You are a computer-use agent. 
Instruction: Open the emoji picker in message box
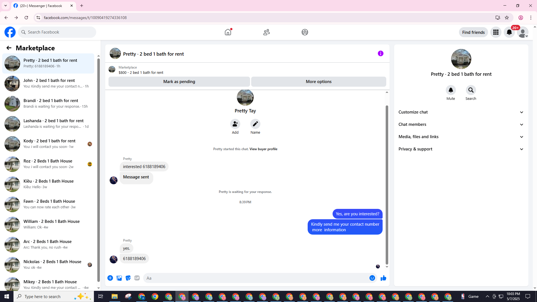[x=372, y=278]
